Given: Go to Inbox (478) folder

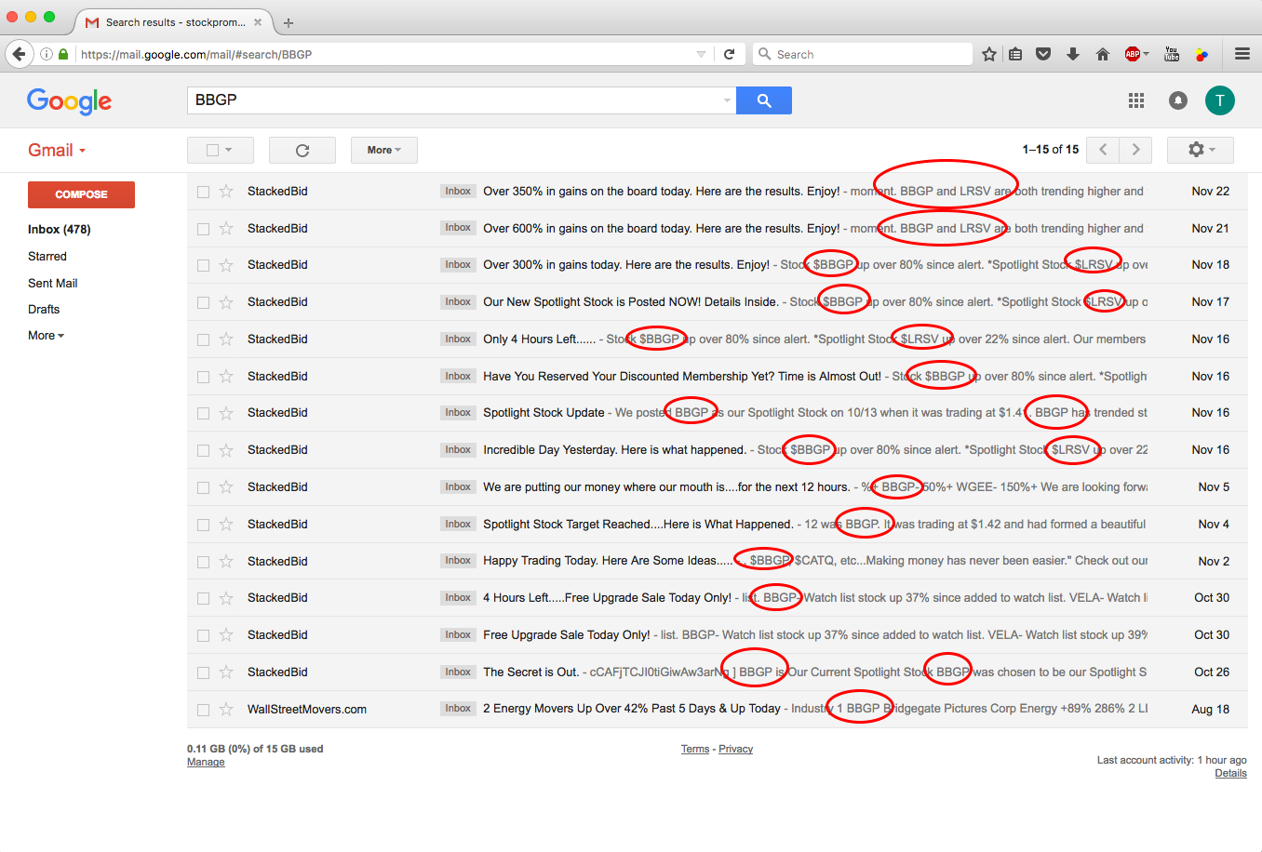Looking at the screenshot, I should (59, 229).
